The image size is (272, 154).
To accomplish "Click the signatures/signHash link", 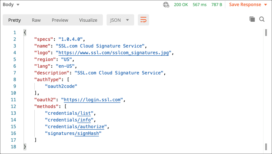I will click(88, 133).
